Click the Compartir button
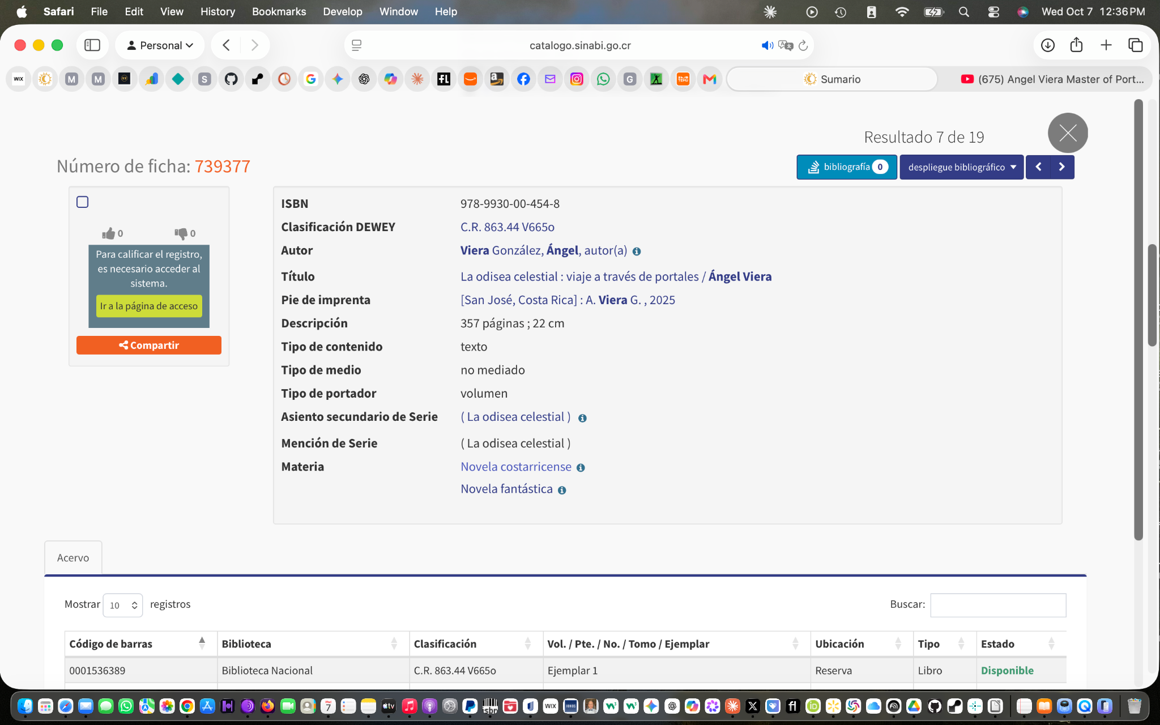This screenshot has height=725, width=1160. (x=149, y=346)
